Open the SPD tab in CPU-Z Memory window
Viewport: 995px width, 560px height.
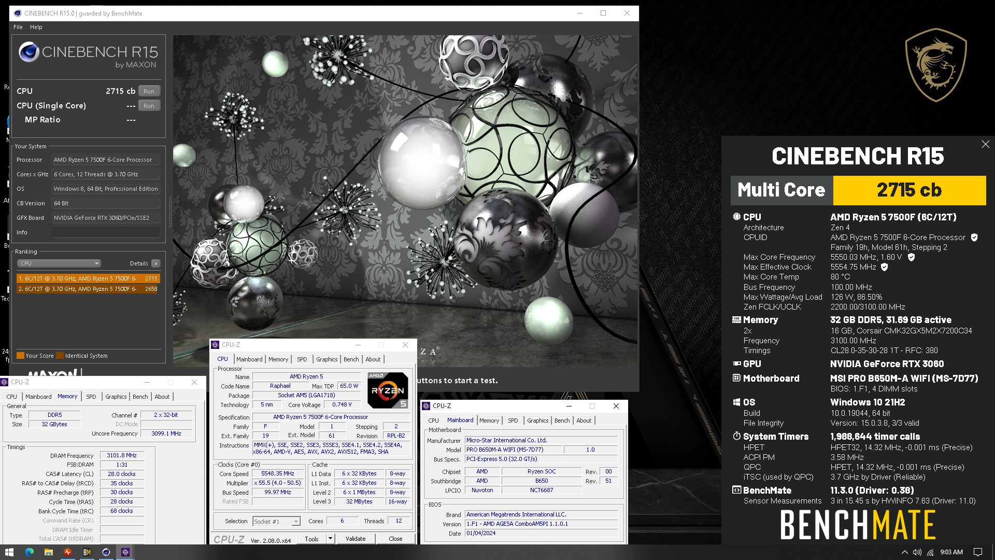91,397
